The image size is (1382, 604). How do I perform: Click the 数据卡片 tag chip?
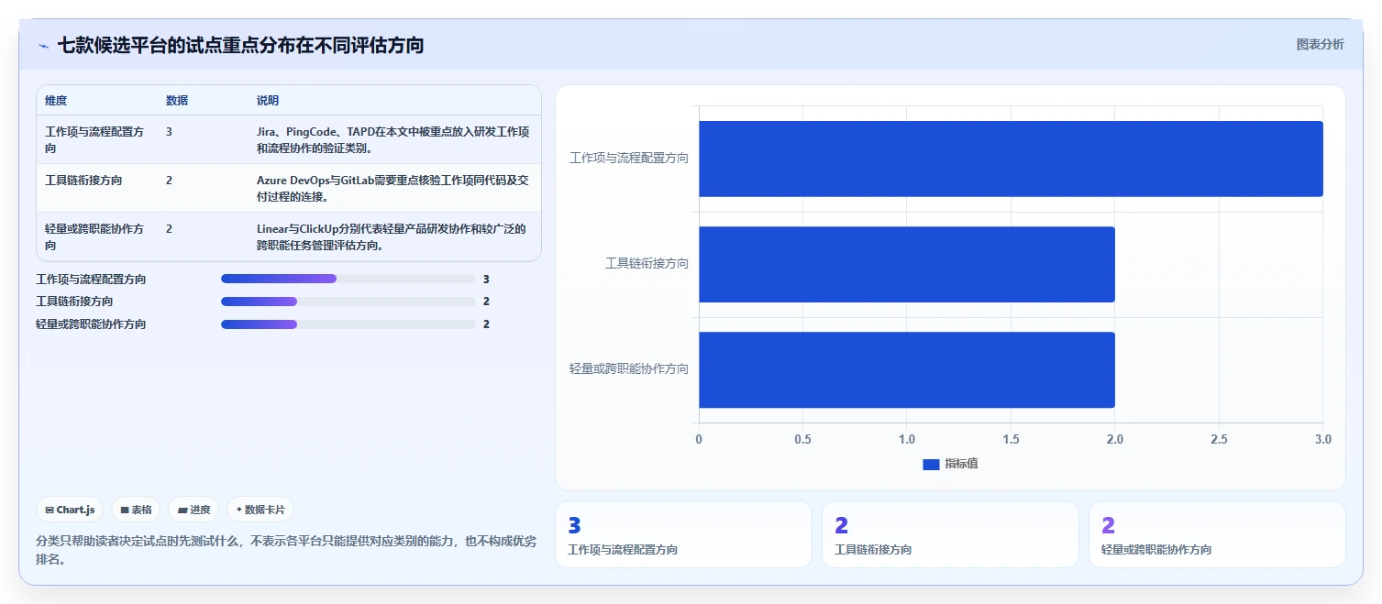tap(260, 510)
